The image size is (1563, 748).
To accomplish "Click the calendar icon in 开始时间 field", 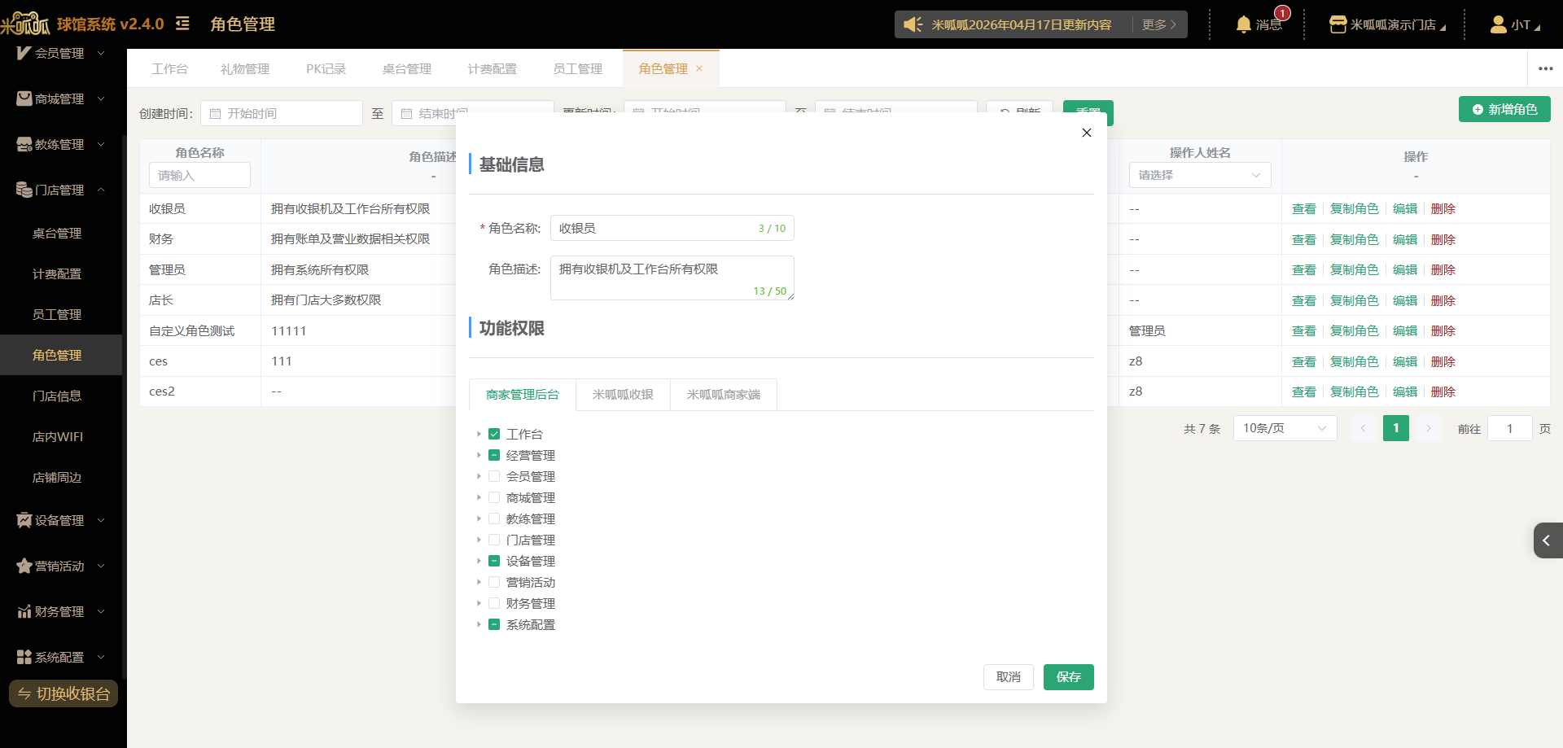I will (215, 113).
